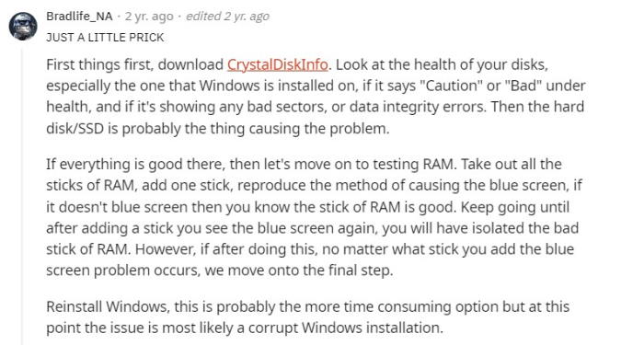Open the Bradlife_NA username link
Viewport: 644px width, 345px height.
[79, 17]
